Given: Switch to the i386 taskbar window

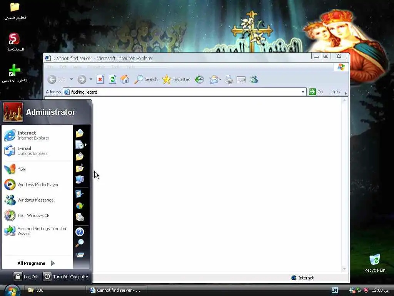Looking at the screenshot, I should tap(54, 290).
